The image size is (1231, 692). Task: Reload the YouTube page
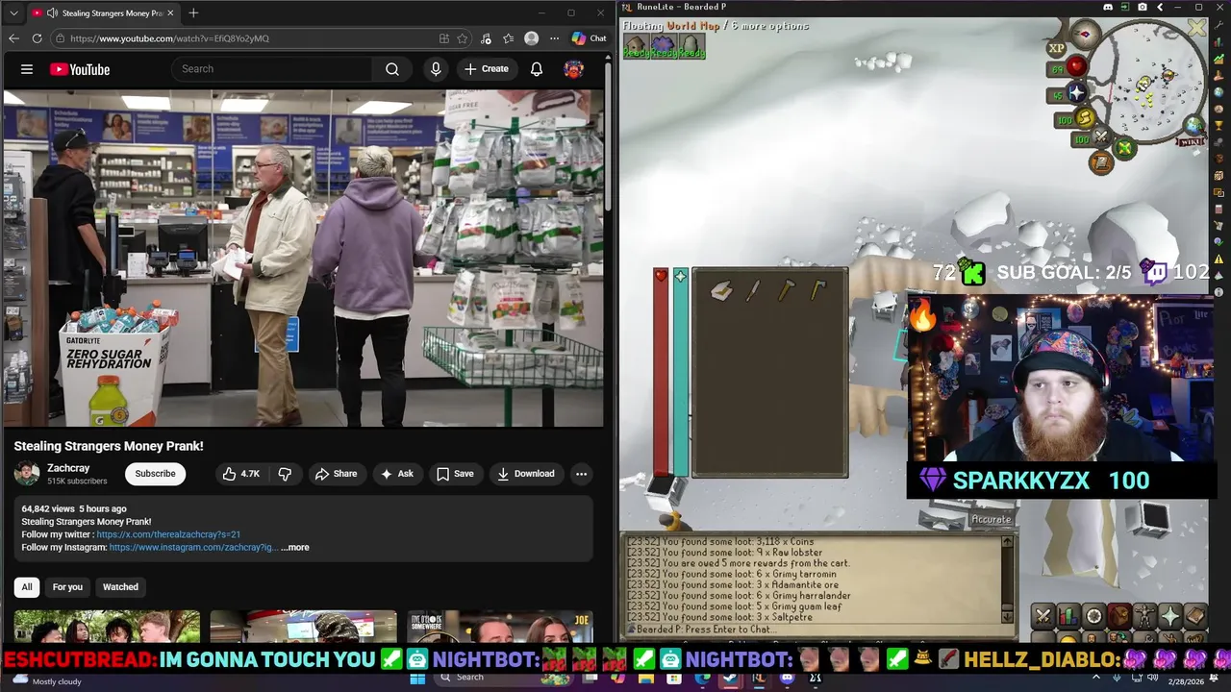tap(37, 38)
